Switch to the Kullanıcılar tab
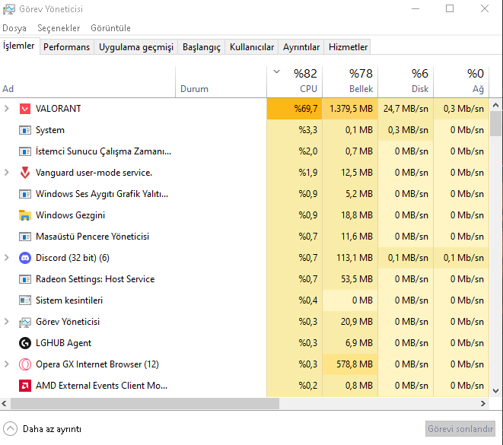This screenshot has height=445, width=503. pyautogui.click(x=252, y=47)
